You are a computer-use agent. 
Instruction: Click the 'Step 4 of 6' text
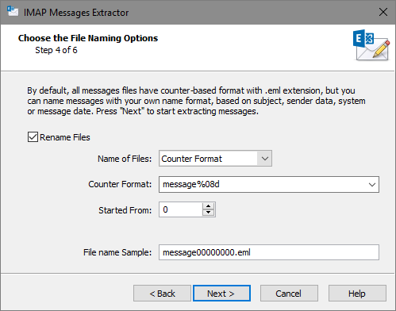click(56, 50)
